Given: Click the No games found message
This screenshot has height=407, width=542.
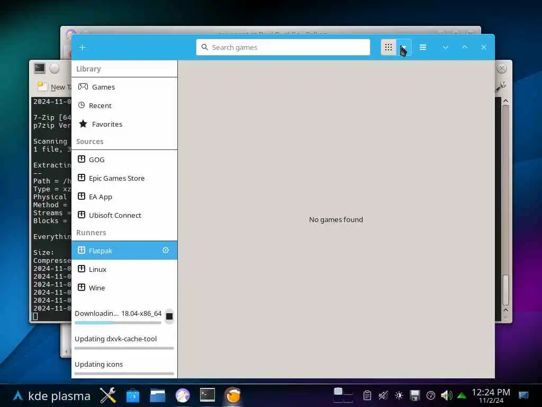Looking at the screenshot, I should coord(336,219).
